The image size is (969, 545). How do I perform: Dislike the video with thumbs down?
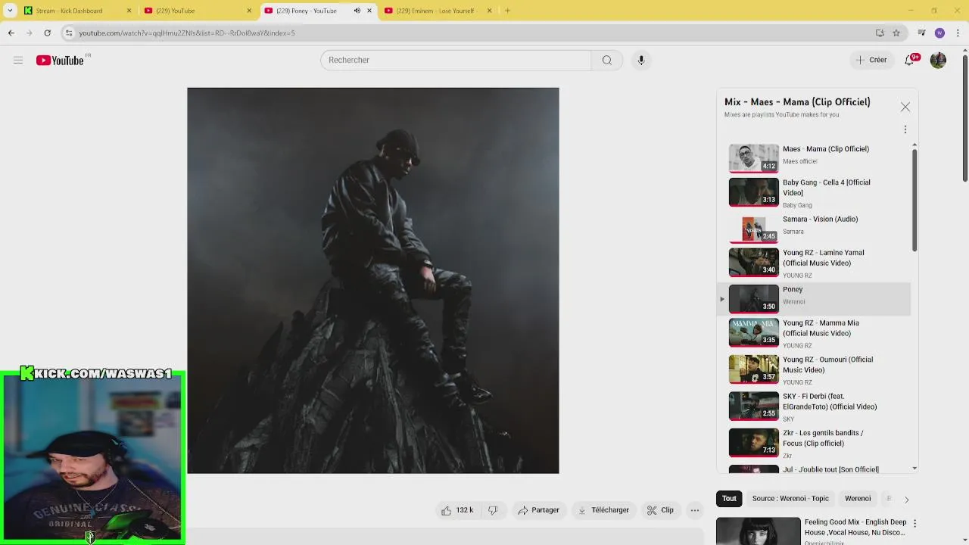point(493,510)
